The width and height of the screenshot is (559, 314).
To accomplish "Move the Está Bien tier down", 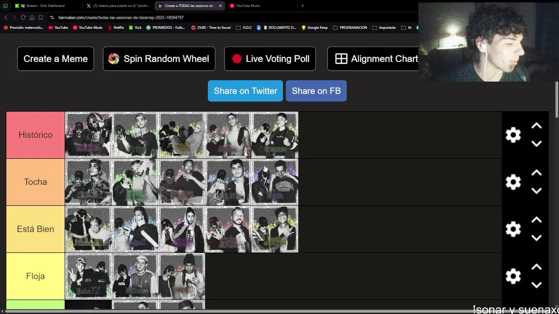I will pyautogui.click(x=536, y=238).
